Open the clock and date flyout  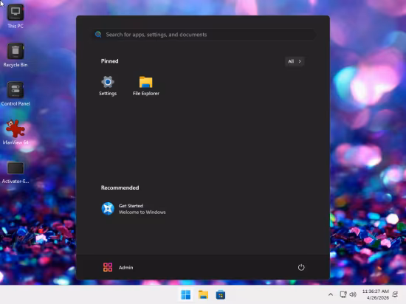[376, 294]
